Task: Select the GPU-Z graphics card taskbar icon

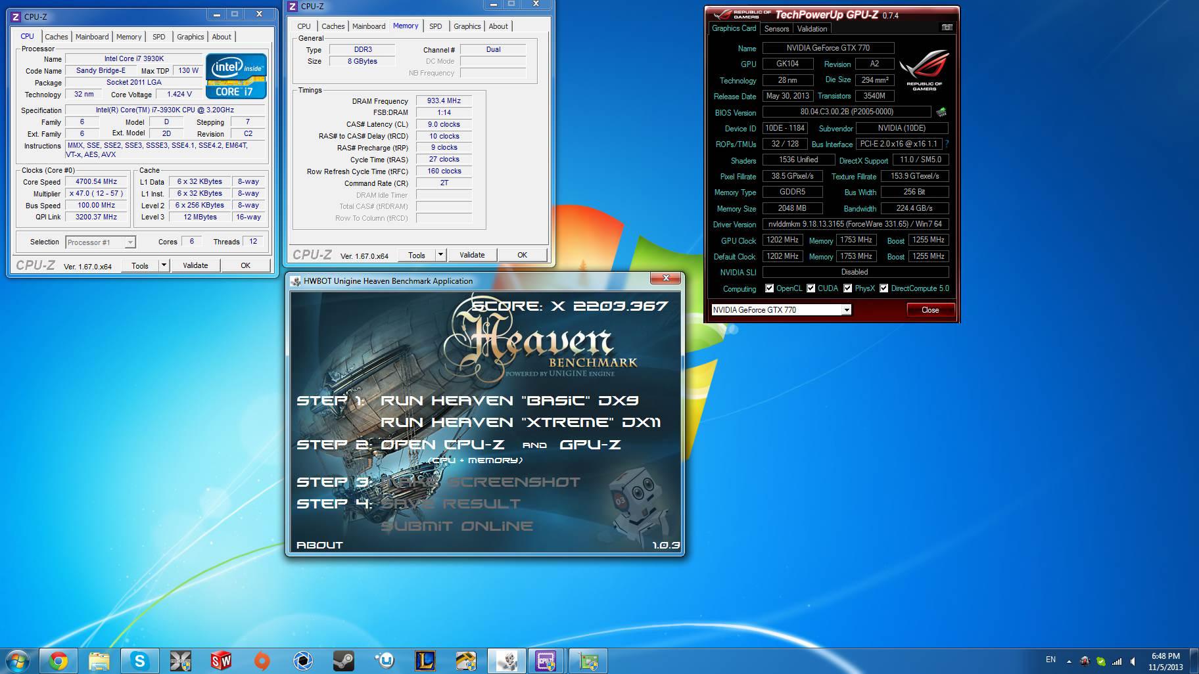Action: tap(587, 660)
